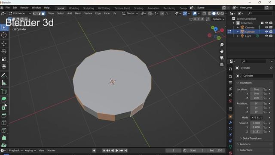Viewport: 275px width, 155px height.
Task: Enable vertex select mode
Action: point(35,13)
